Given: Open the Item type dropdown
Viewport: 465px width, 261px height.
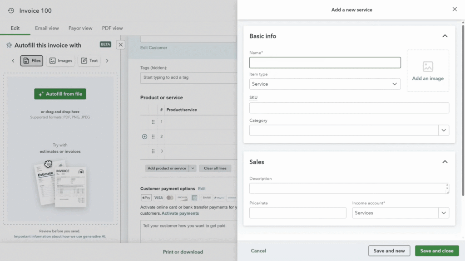Looking at the screenshot, I should [325, 84].
